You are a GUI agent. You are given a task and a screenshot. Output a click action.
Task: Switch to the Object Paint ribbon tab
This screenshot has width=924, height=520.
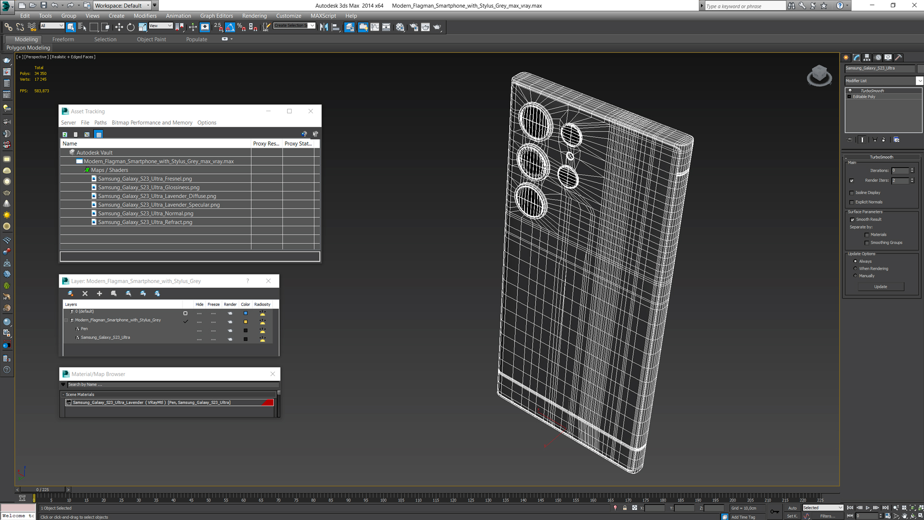coord(151,39)
